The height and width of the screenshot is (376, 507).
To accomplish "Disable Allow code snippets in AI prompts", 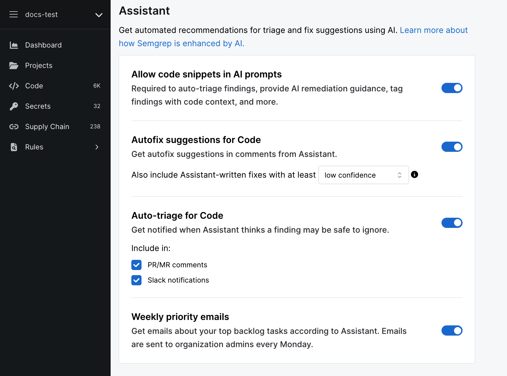I will pos(452,88).
